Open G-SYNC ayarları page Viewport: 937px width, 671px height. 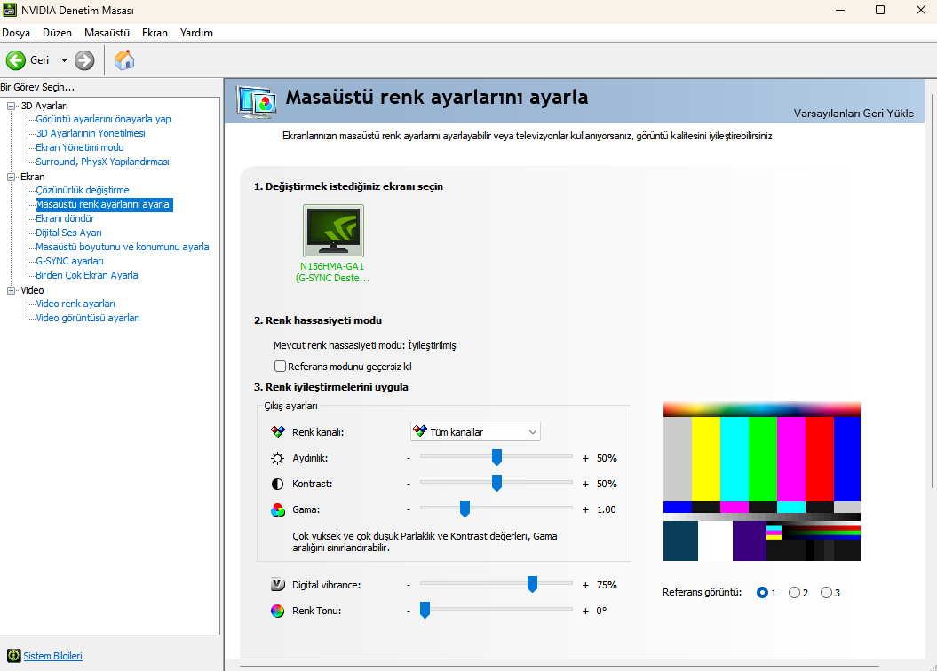(69, 261)
